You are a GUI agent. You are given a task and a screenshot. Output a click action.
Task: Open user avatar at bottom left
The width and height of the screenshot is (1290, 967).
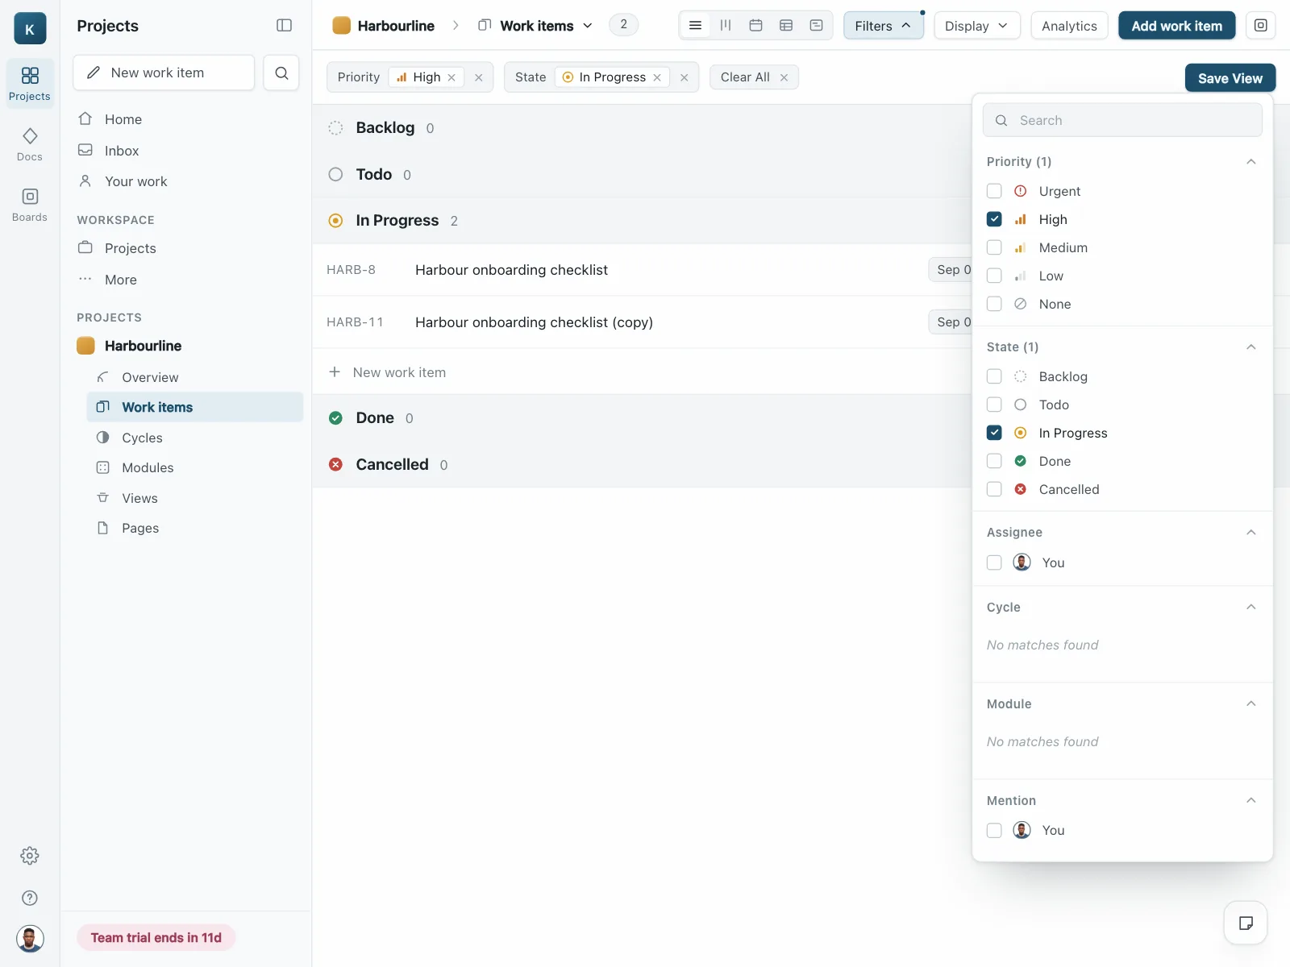pyautogui.click(x=30, y=939)
